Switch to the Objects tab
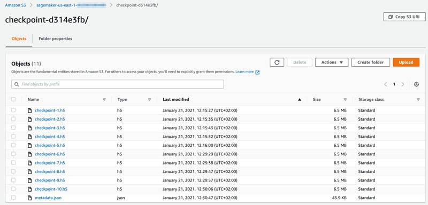 19,38
